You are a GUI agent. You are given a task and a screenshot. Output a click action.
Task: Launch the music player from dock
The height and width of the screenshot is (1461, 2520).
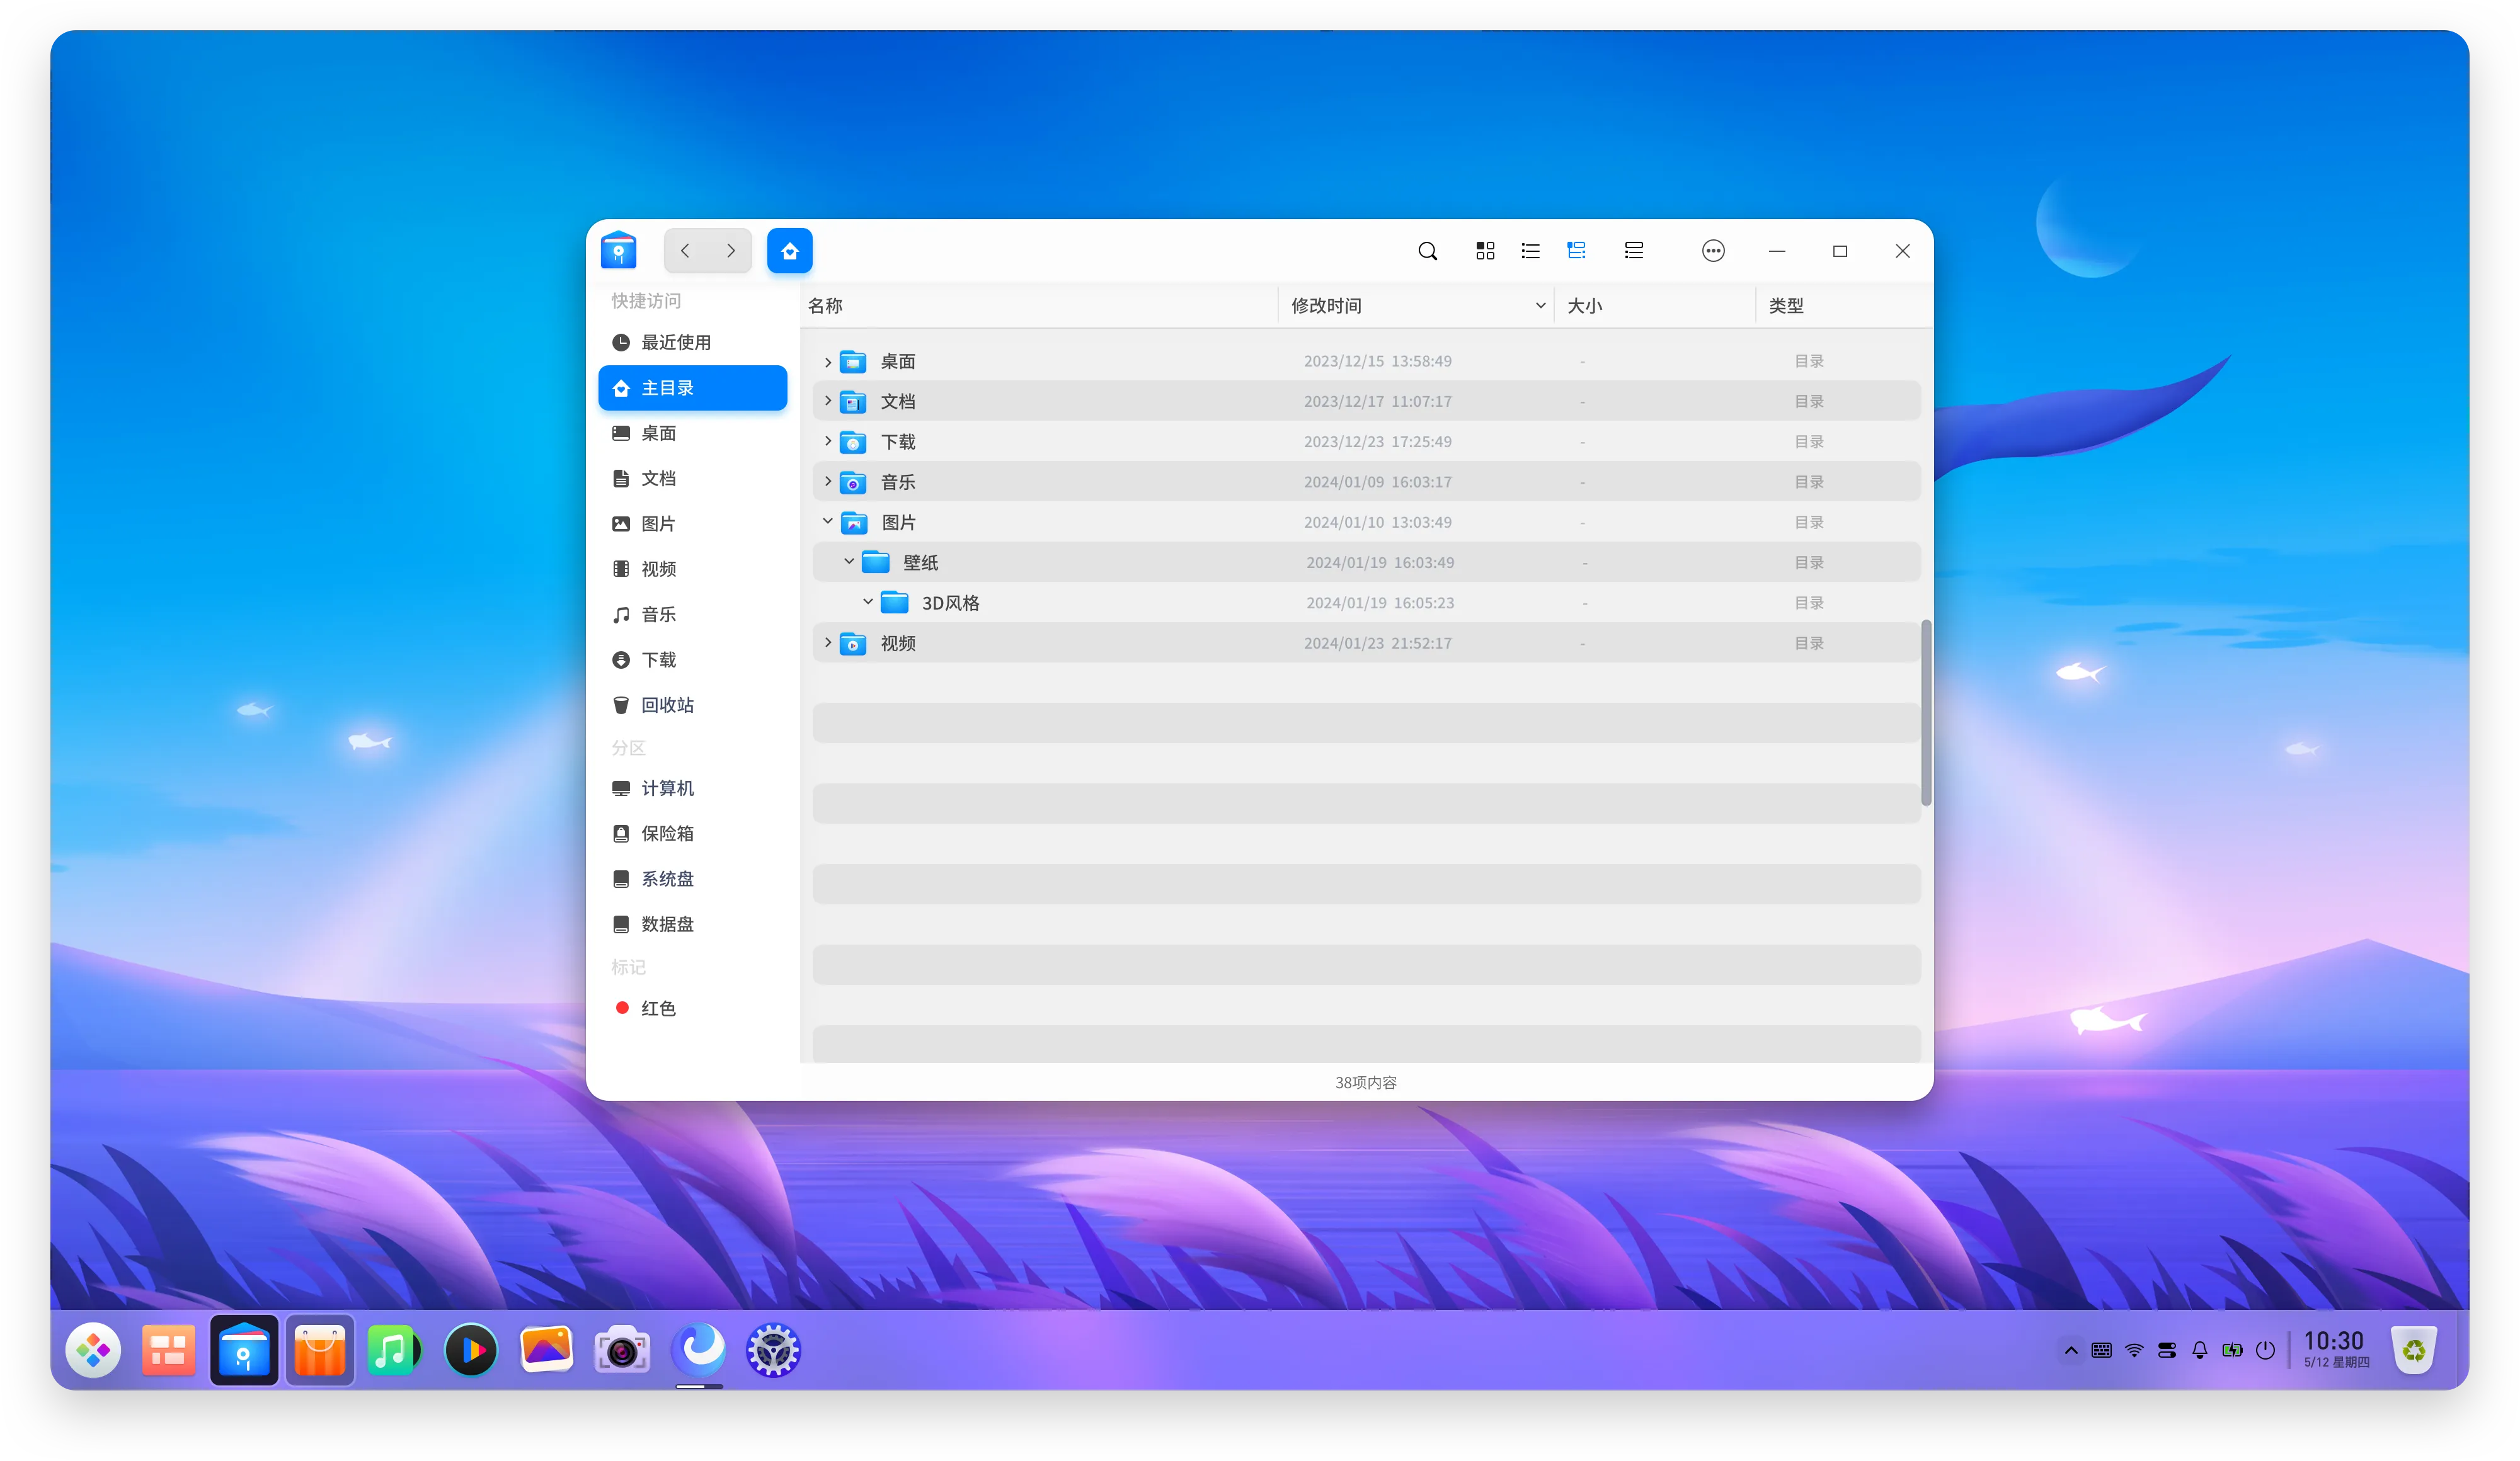click(393, 1350)
